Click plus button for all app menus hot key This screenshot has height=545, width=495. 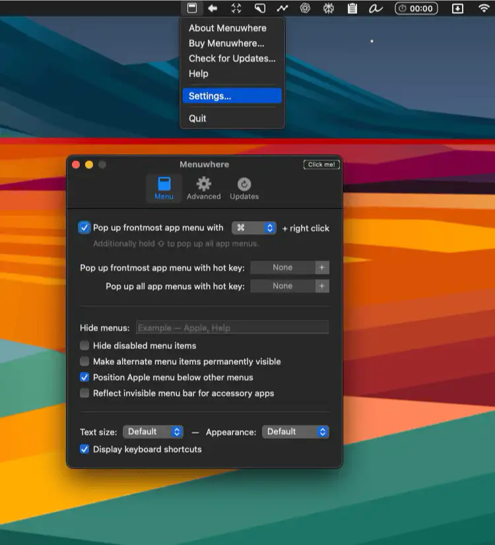pos(322,286)
